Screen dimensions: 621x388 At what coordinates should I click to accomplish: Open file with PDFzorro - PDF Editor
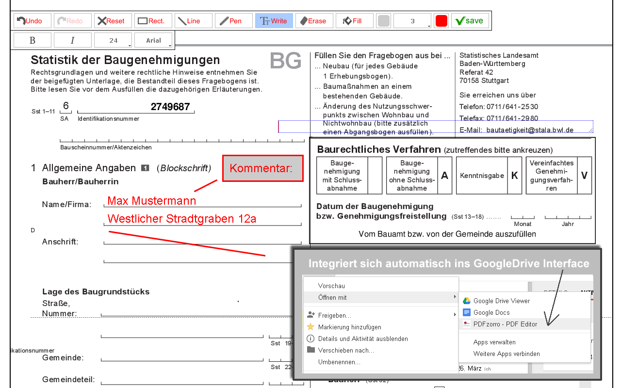pos(505,324)
